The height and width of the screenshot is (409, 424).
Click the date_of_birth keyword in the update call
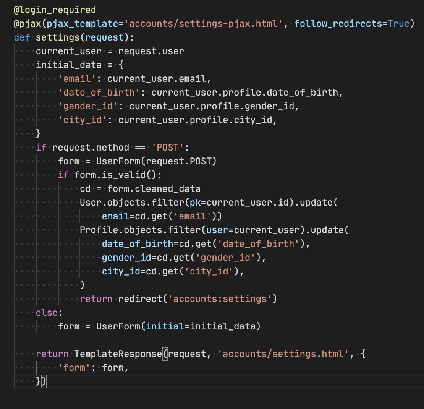[x=138, y=244]
